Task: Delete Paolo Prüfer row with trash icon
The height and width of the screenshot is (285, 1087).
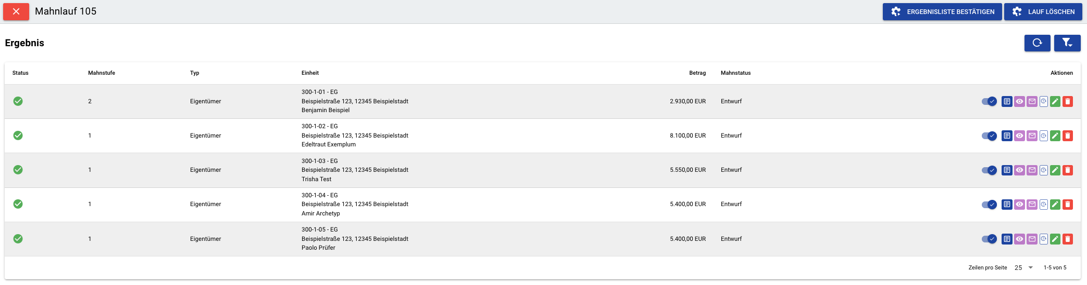Action: 1068,239
